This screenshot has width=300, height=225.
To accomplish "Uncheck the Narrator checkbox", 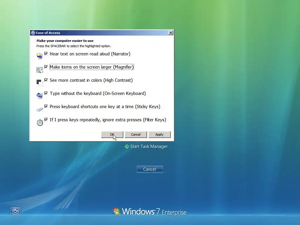I will click(x=46, y=54).
